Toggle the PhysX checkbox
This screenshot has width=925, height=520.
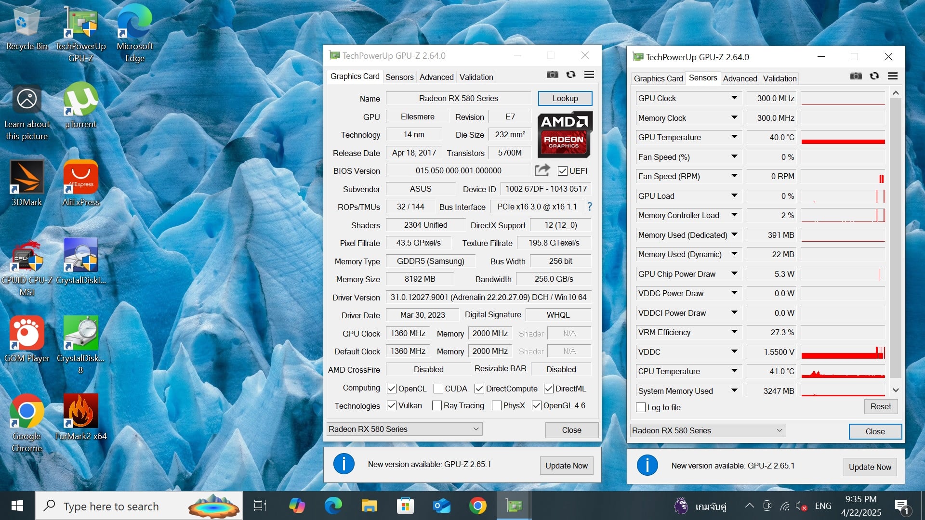[x=497, y=405]
